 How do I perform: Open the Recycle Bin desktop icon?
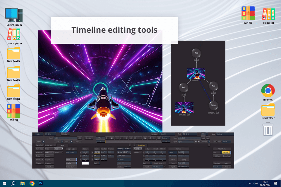tap(268, 129)
